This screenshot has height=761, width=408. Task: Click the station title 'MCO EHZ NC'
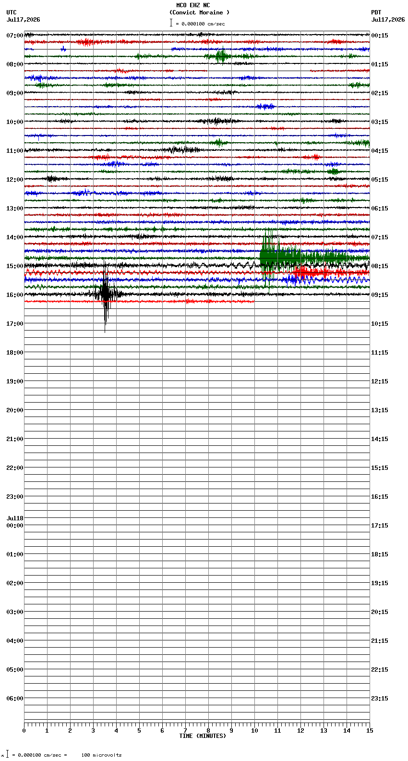tap(193, 5)
